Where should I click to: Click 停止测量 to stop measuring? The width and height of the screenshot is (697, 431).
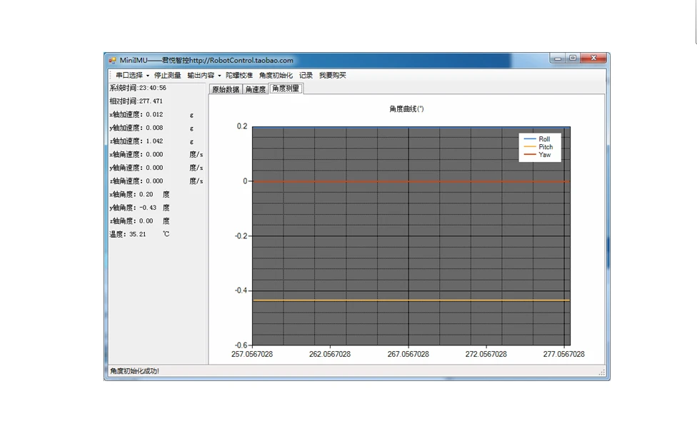(x=167, y=75)
